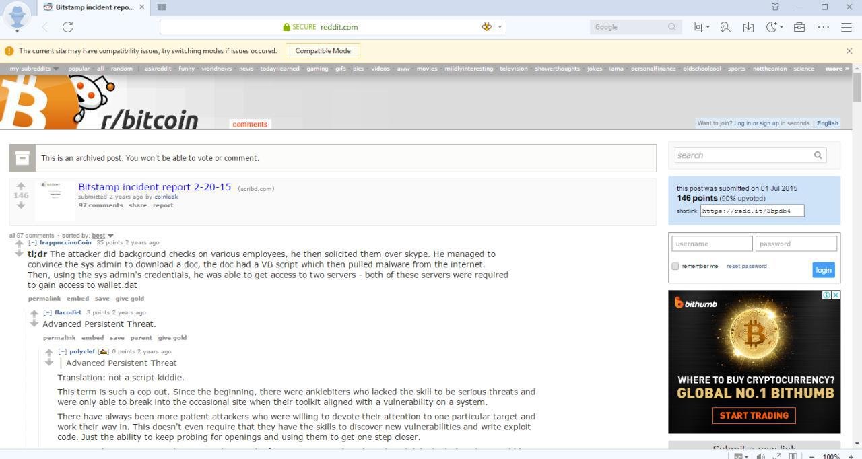This screenshot has width=862, height=459.
Task: Click the shortlink redd.it field
Action: 752,211
